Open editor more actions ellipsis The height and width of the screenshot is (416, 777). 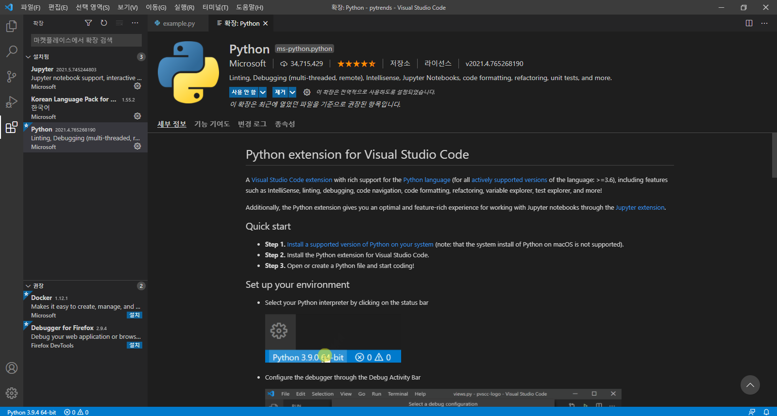click(x=764, y=23)
